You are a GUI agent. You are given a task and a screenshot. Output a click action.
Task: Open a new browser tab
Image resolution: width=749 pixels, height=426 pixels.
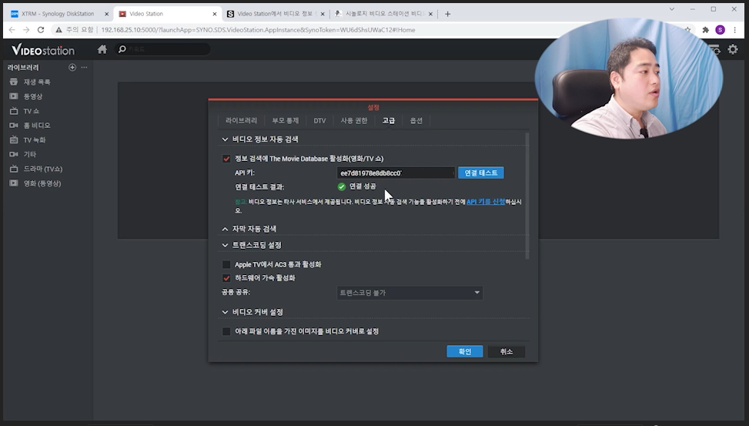(447, 14)
